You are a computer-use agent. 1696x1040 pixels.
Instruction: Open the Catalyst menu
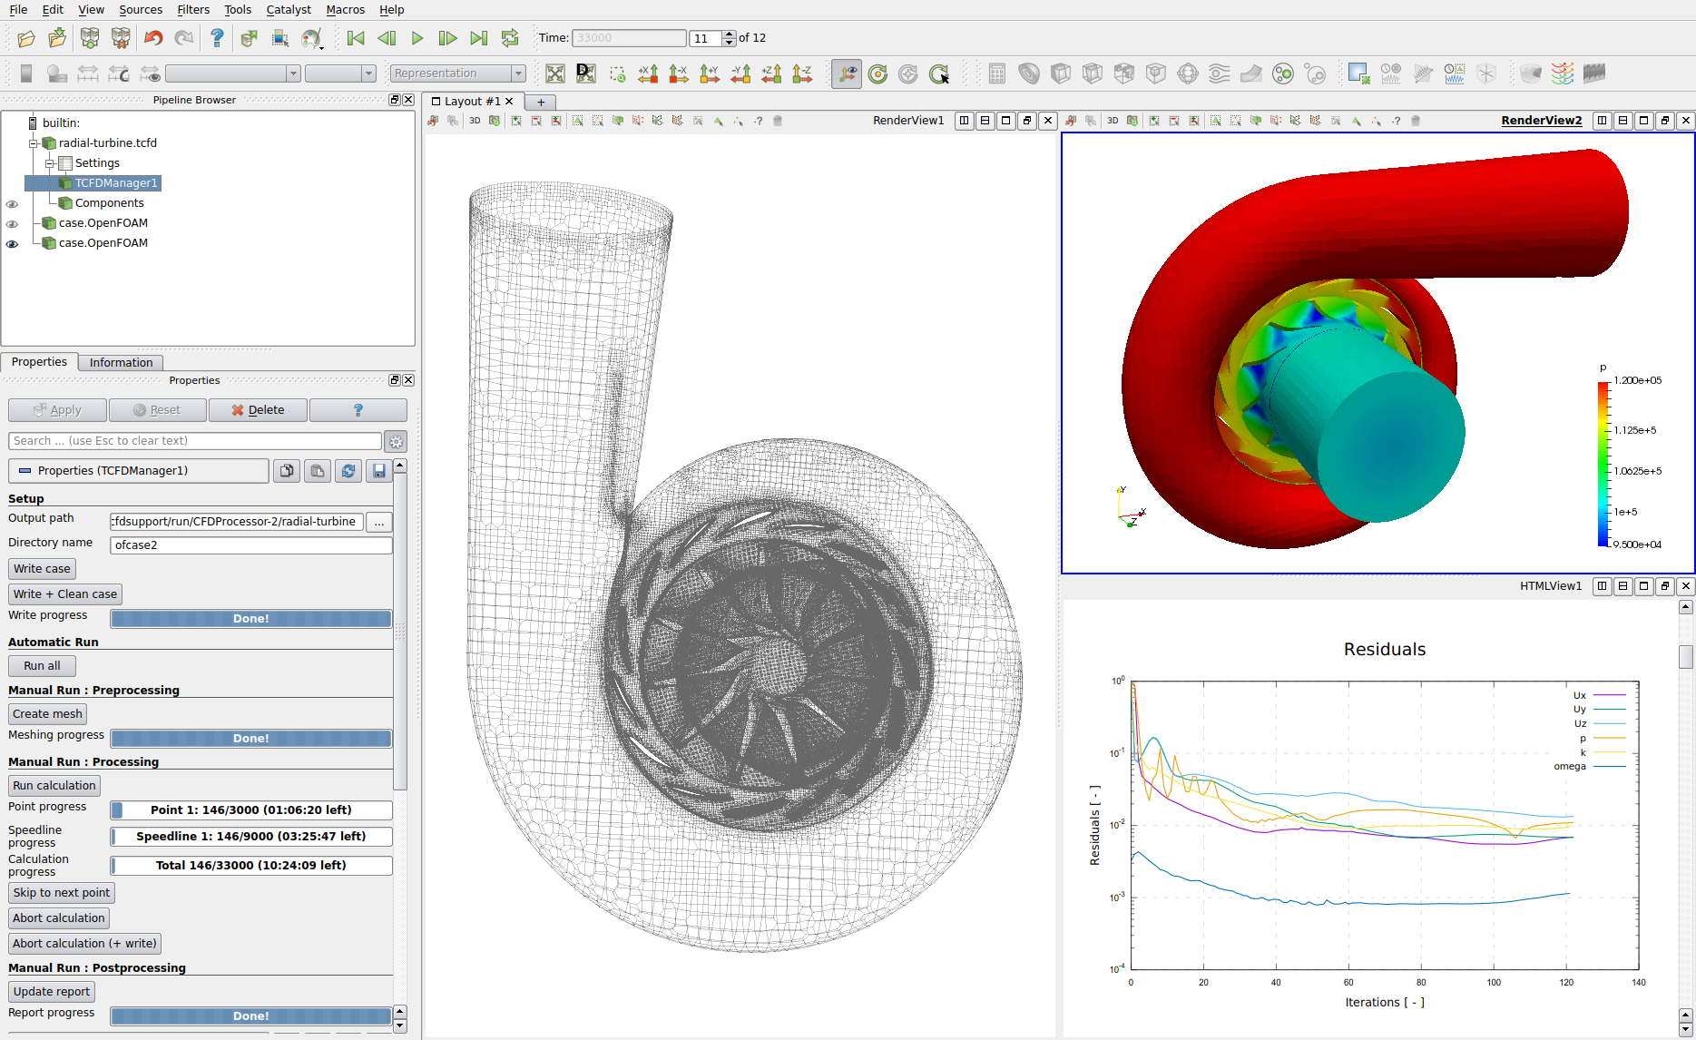[289, 10]
